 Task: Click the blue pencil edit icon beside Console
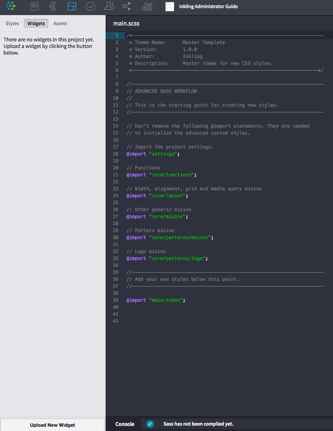click(150, 424)
